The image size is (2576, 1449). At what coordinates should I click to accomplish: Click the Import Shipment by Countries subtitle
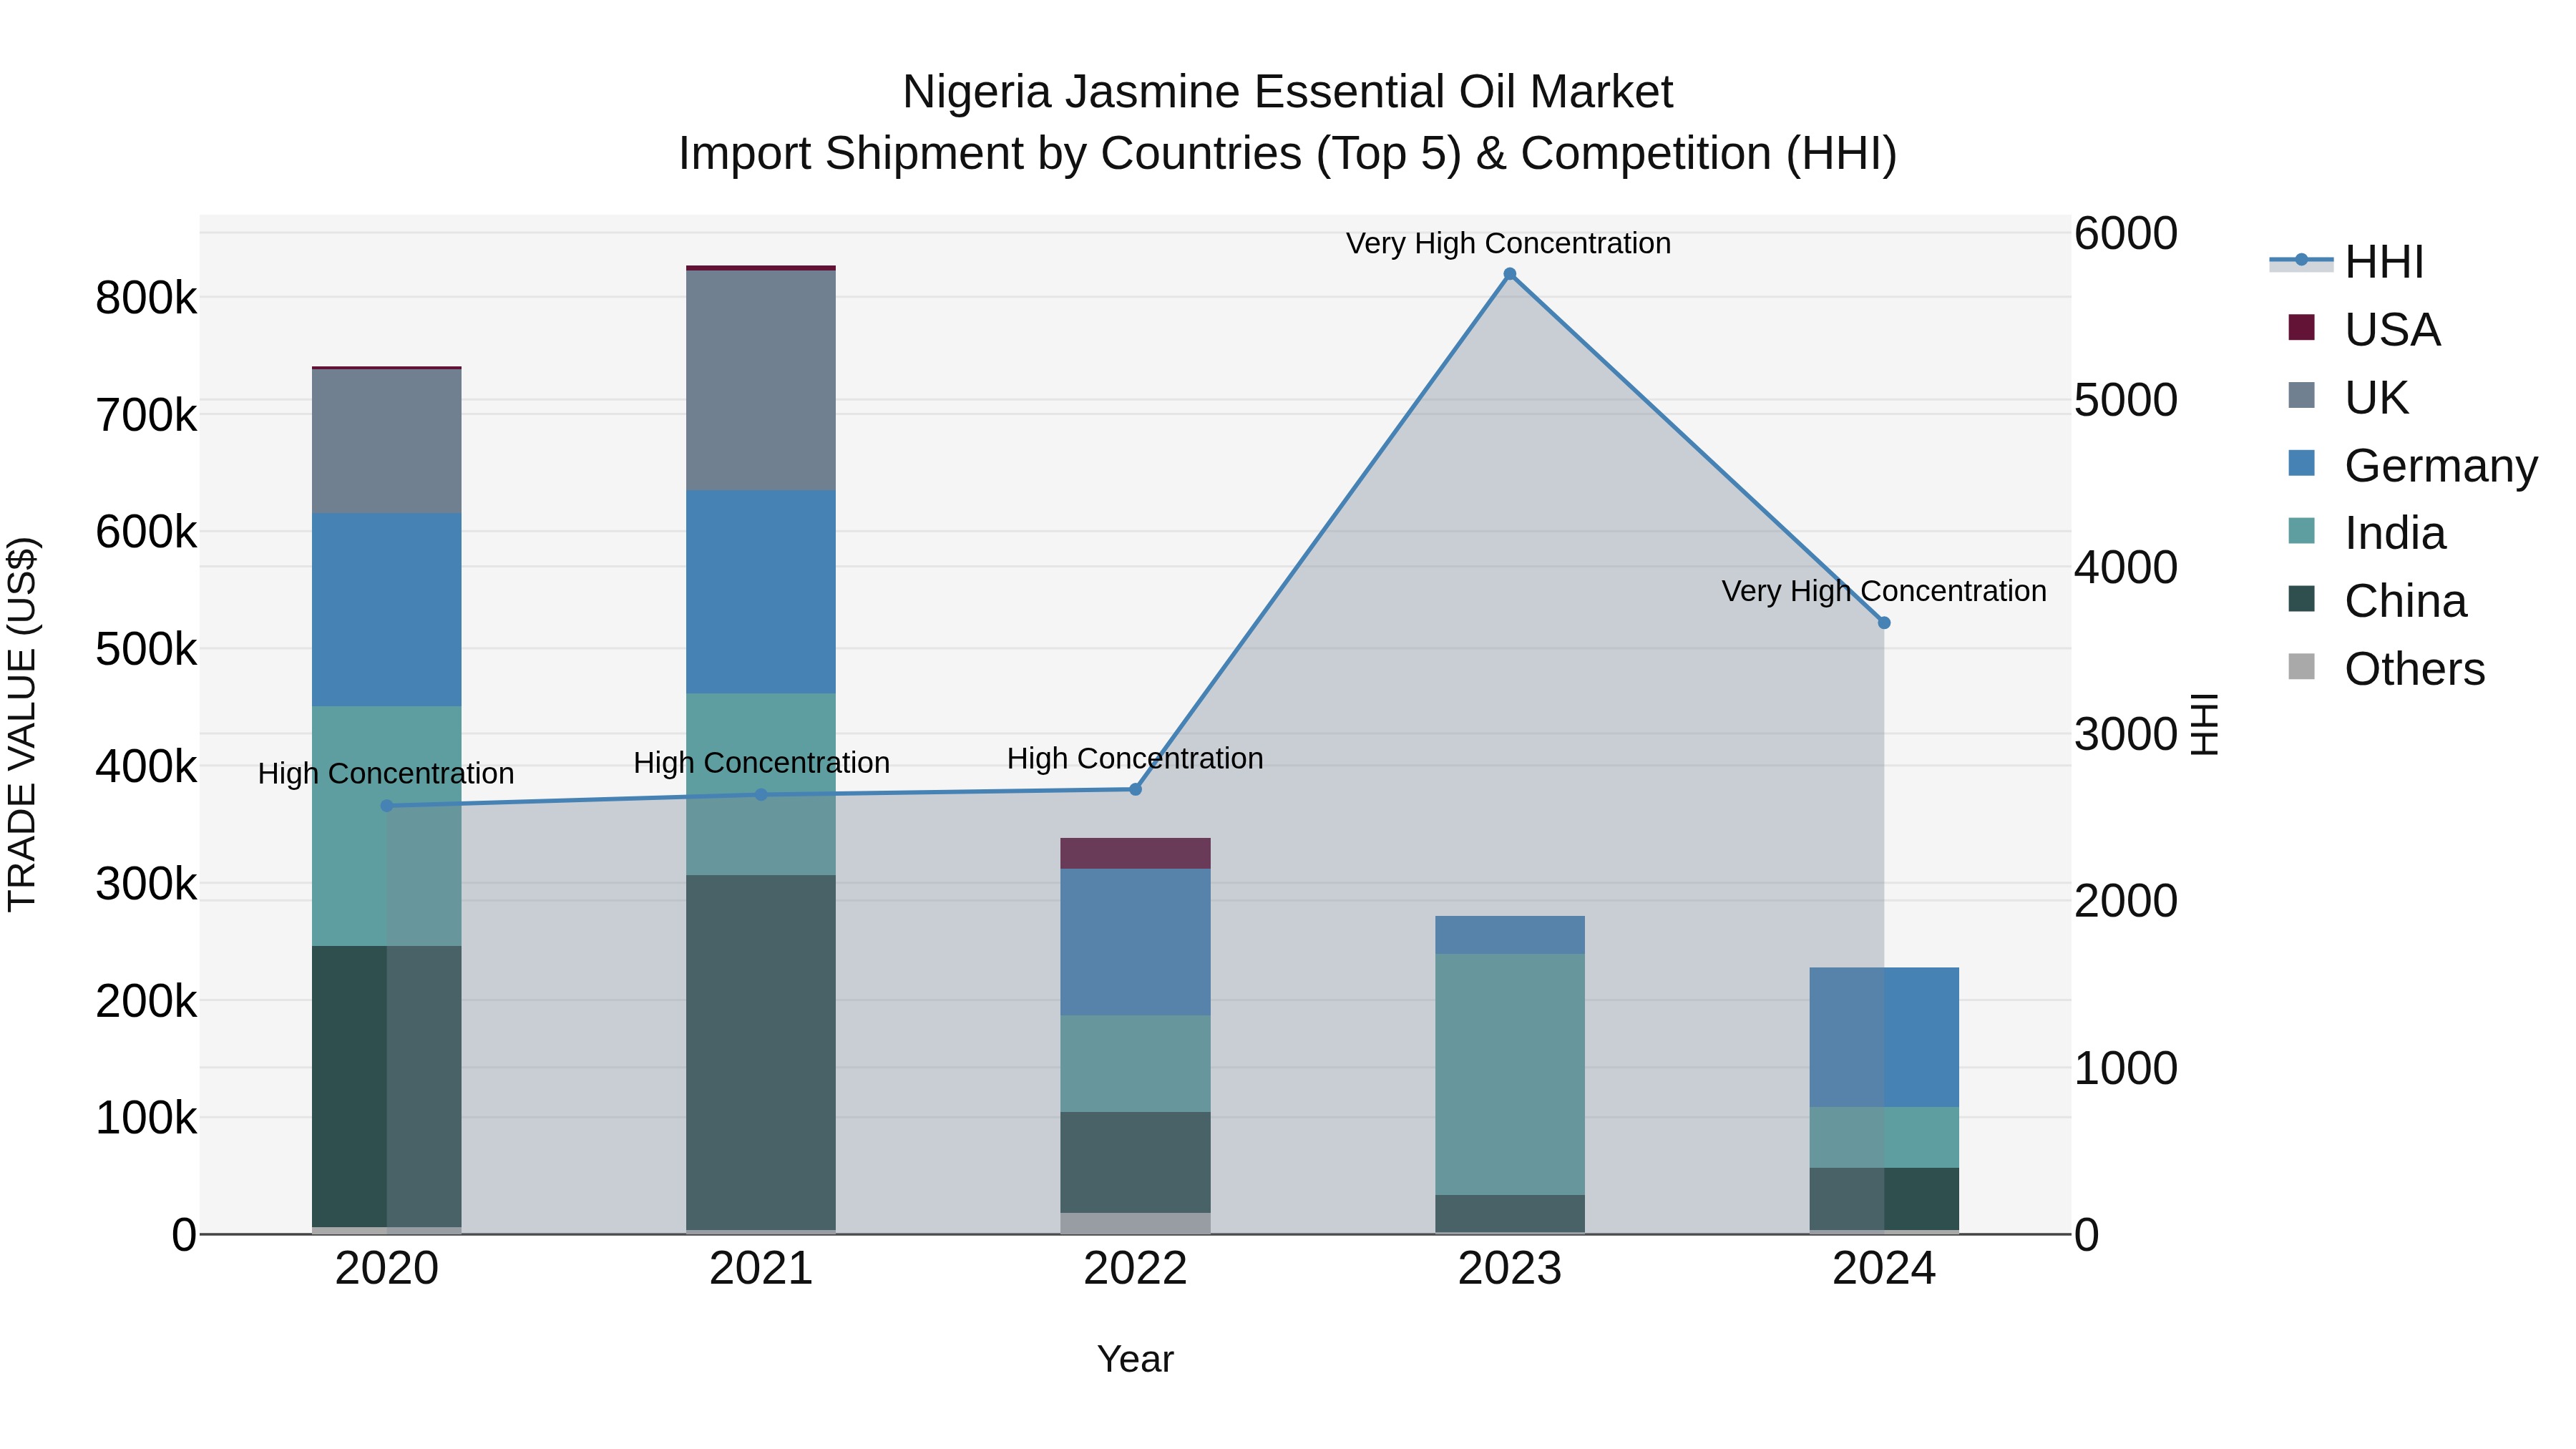1288,154
